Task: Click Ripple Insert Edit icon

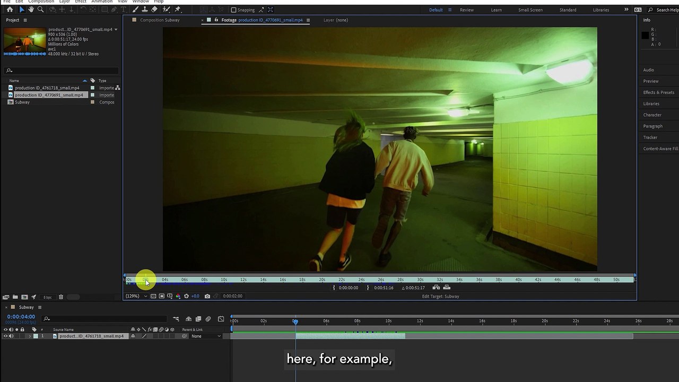Action: (x=436, y=288)
